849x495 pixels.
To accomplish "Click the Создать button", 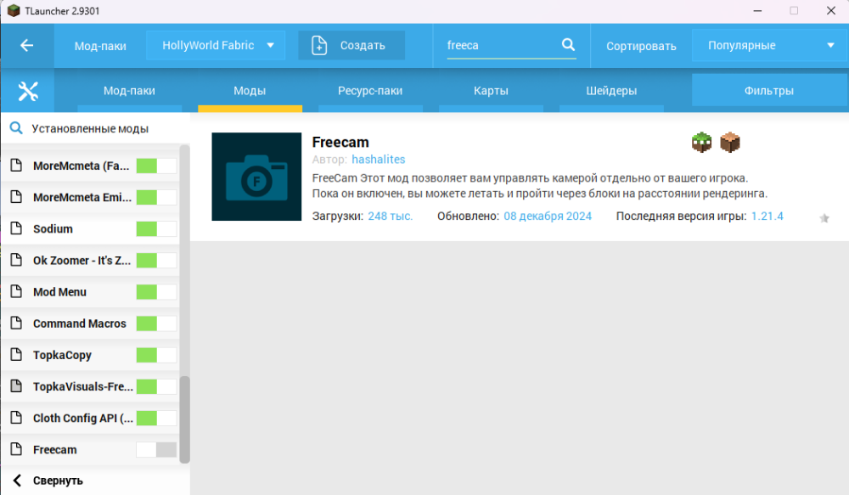I will [x=351, y=46].
